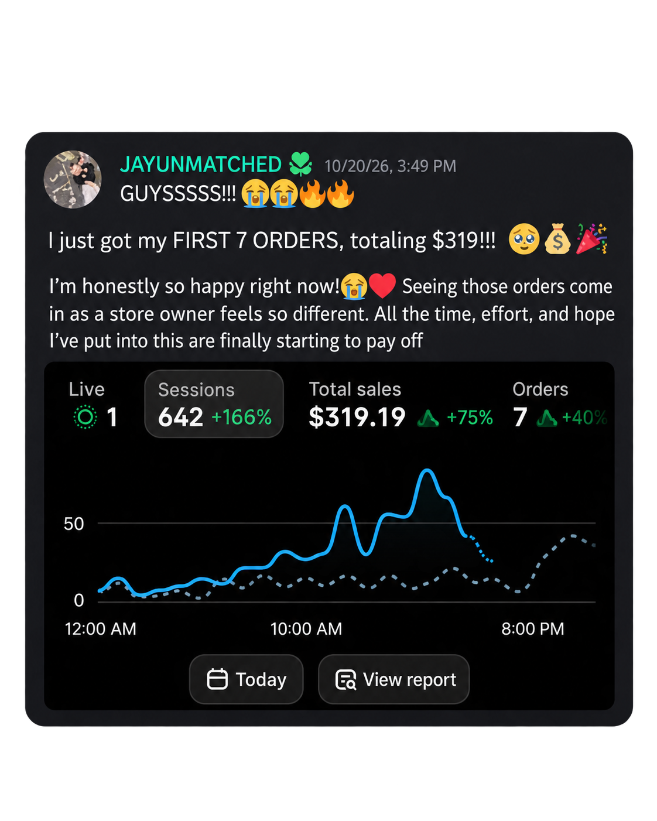Click the message timestamp 10/20/26, 3:49 PM
The width and height of the screenshot is (657, 821).
(x=390, y=166)
